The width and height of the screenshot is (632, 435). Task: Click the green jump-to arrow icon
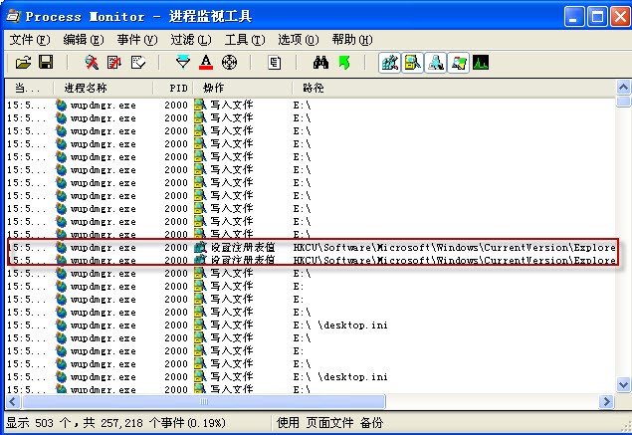tap(344, 63)
